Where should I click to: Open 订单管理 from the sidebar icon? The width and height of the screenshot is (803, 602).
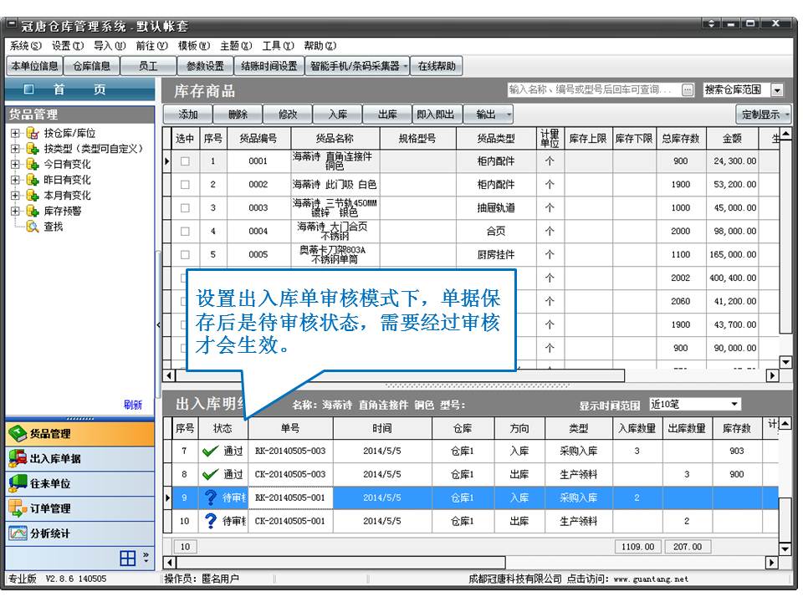[18, 508]
